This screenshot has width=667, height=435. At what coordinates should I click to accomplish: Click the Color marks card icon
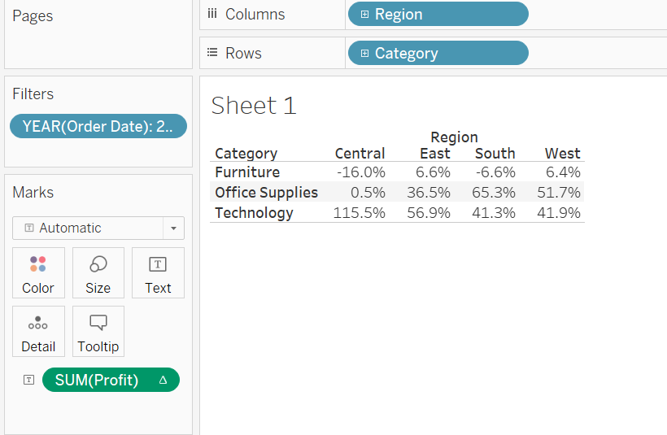pyautogui.click(x=38, y=263)
